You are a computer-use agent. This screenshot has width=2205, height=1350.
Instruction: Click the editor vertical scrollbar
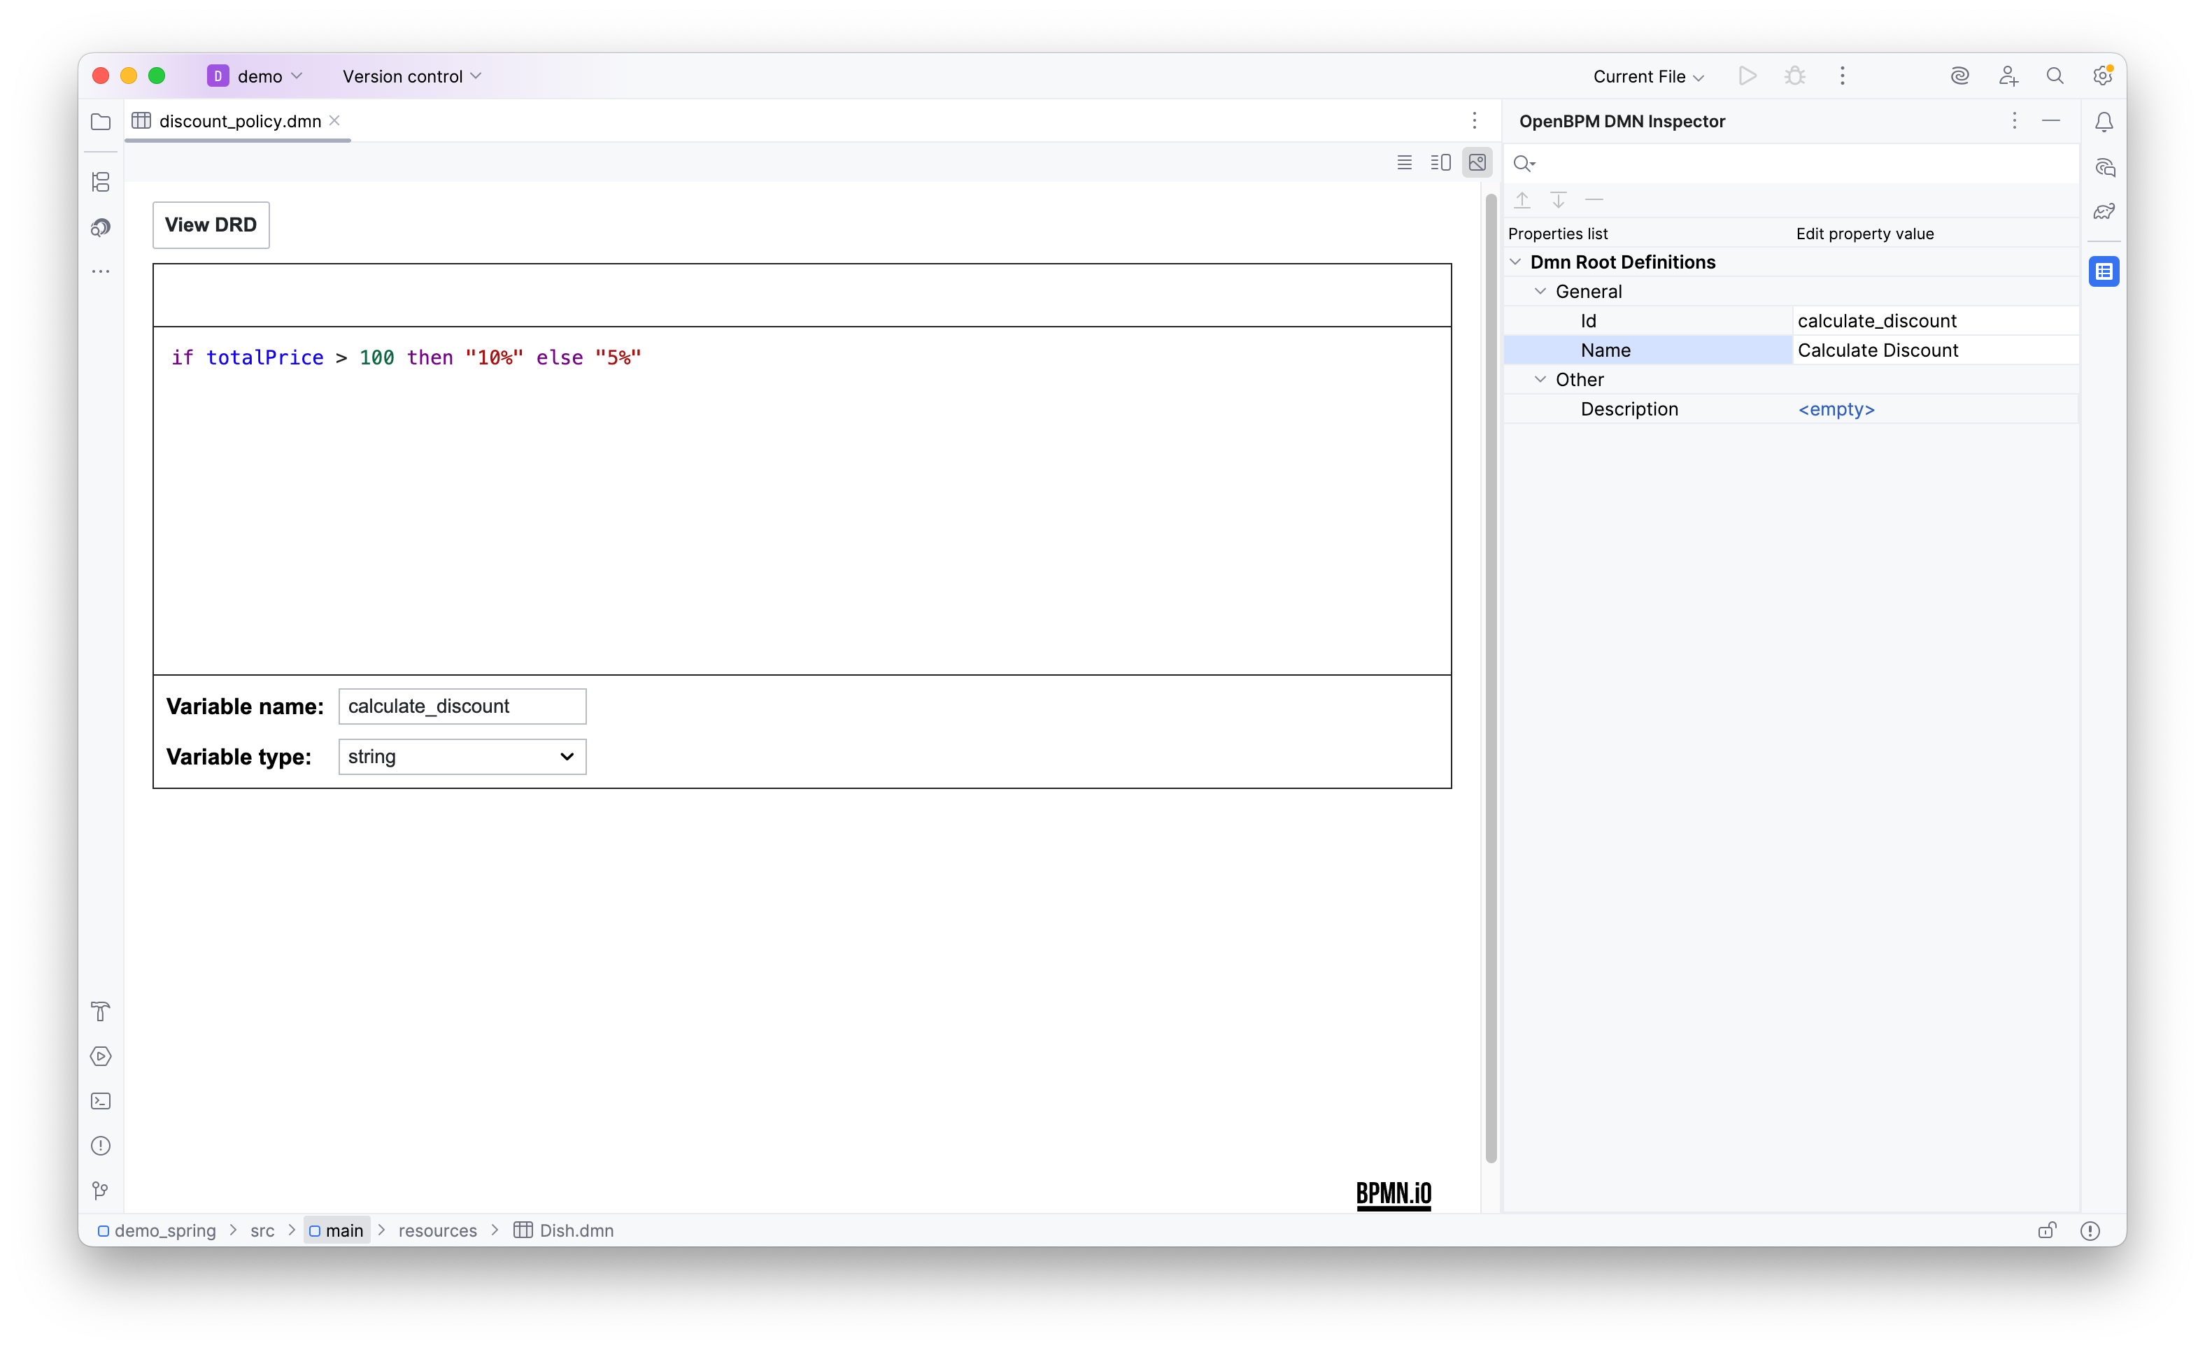point(1491,677)
